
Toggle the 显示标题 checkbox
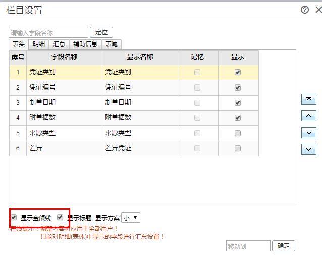[x=60, y=217]
